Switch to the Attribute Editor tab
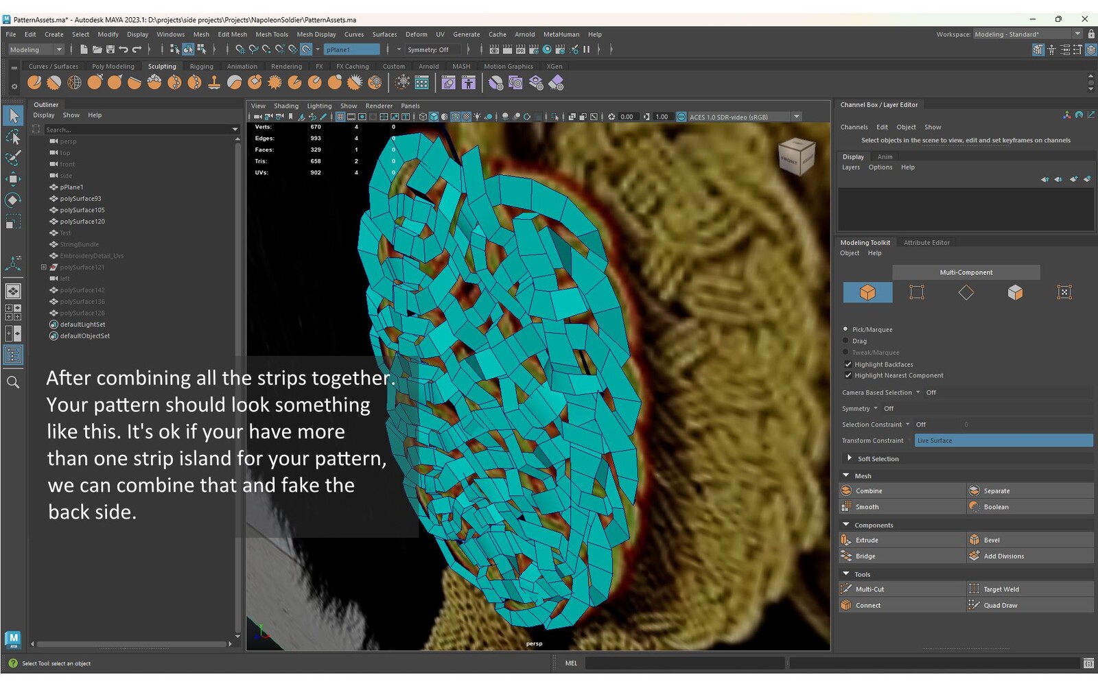The width and height of the screenshot is (1098, 686). coord(926,243)
